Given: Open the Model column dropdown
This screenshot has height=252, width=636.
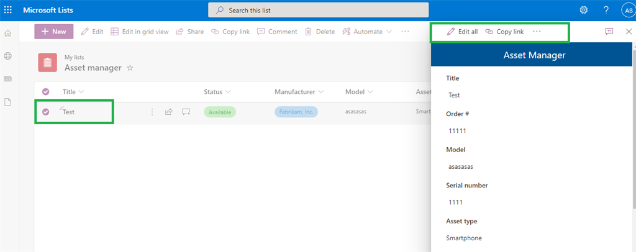Looking at the screenshot, I should tap(358, 92).
